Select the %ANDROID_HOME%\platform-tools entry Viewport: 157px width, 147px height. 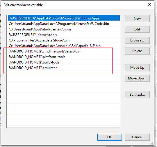pyautogui.click(x=64, y=57)
